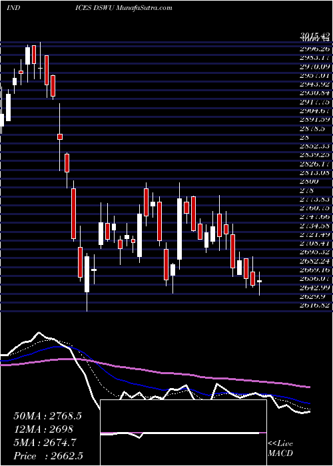Click the <<Live MACD label
This screenshot has width=333, height=466.
click(x=280, y=449)
